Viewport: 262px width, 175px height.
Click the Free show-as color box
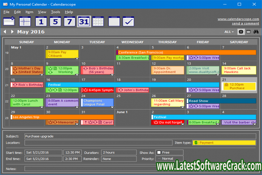pos(159,152)
